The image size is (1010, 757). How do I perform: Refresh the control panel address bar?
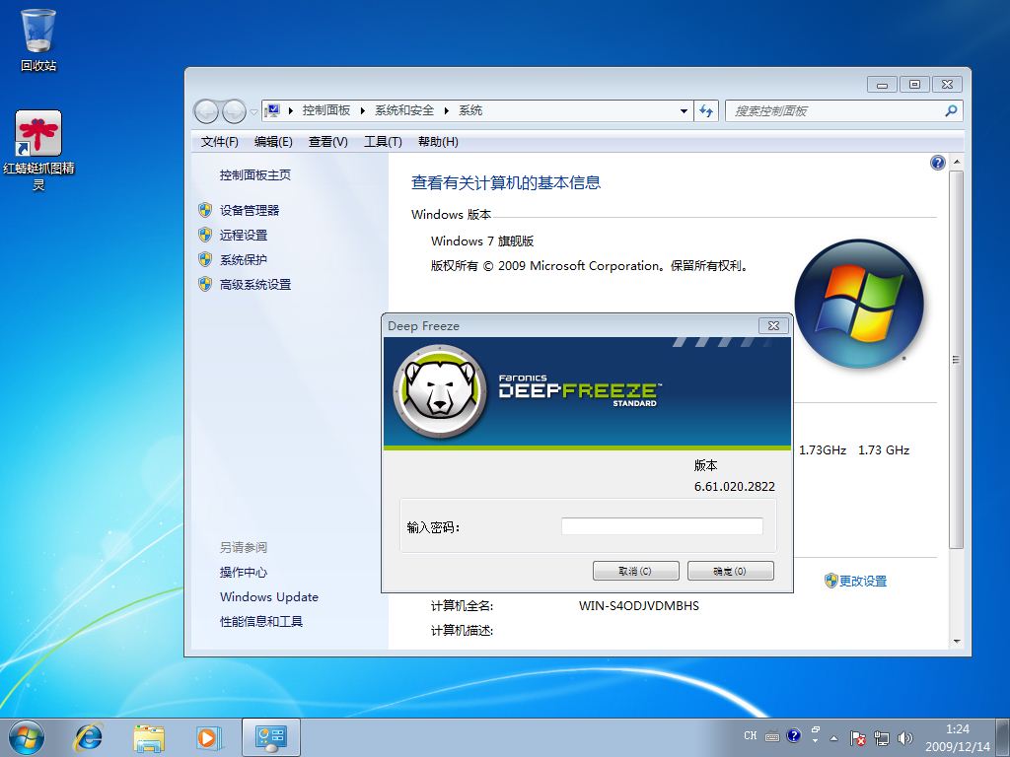point(706,110)
